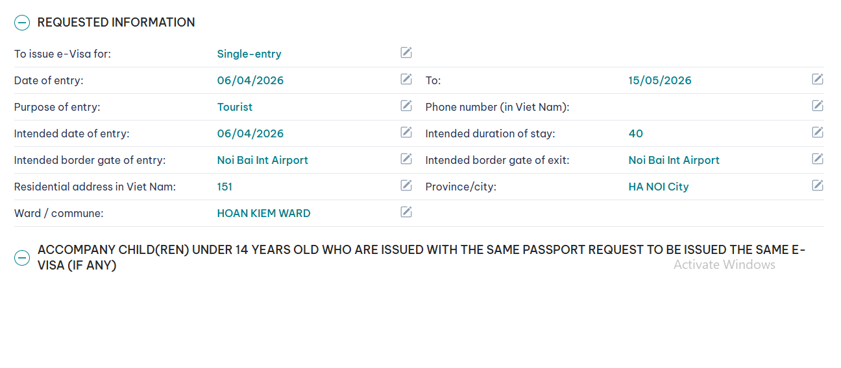
Task: Edit the Intended duration of stay
Action: (818, 132)
